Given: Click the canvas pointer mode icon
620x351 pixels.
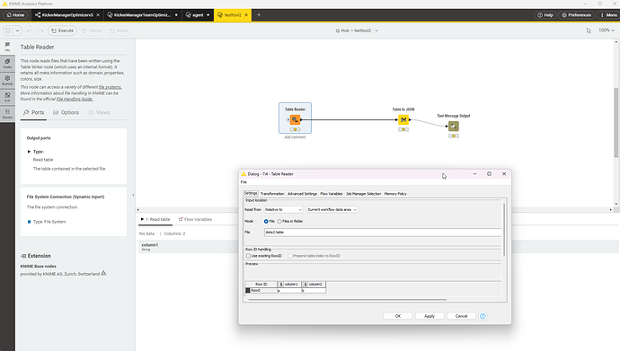Looking at the screenshot, I should coord(589,31).
